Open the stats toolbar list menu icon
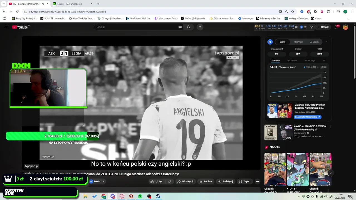The width and height of the screenshot is (356, 200). (305, 27)
